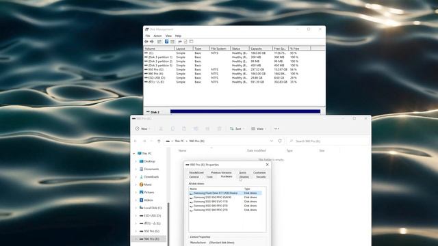Click the Delete trash icon in Explorer
Image resolution: width=438 pixels, height=246 pixels.
point(219,128)
